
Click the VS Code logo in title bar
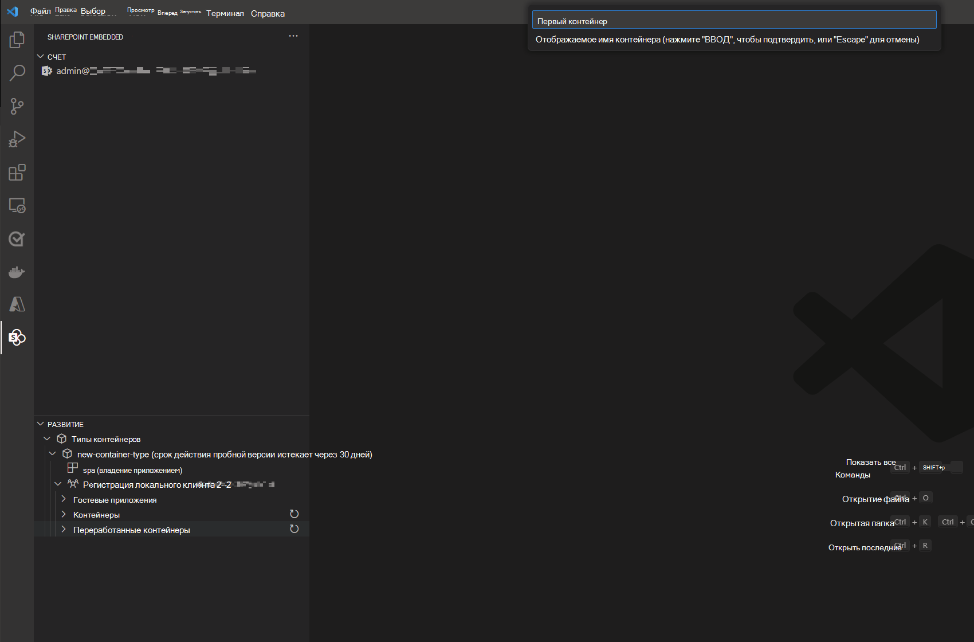pyautogui.click(x=13, y=11)
